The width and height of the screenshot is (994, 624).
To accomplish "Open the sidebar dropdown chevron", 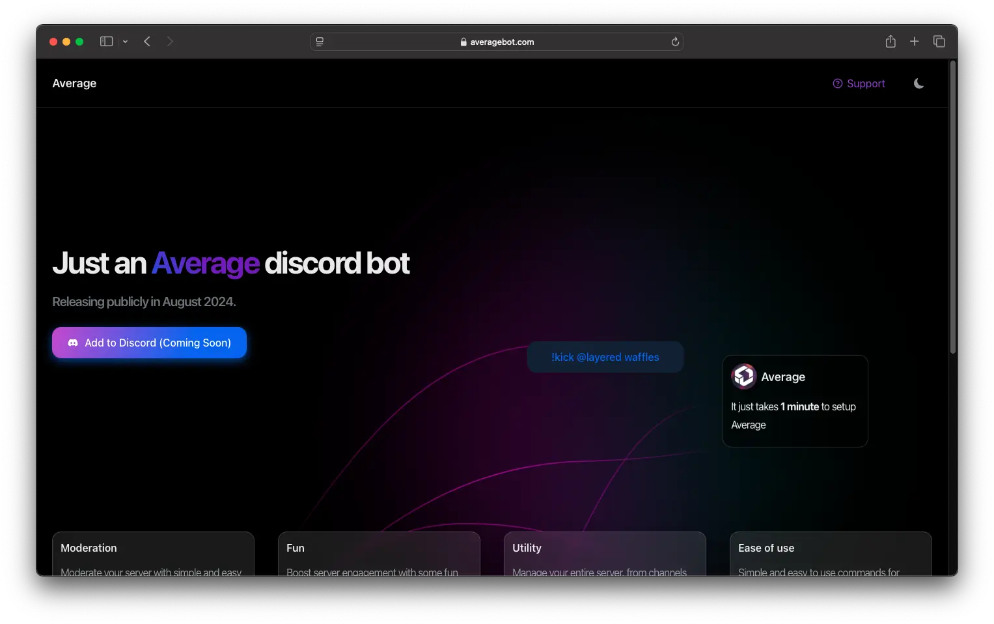I will point(125,42).
